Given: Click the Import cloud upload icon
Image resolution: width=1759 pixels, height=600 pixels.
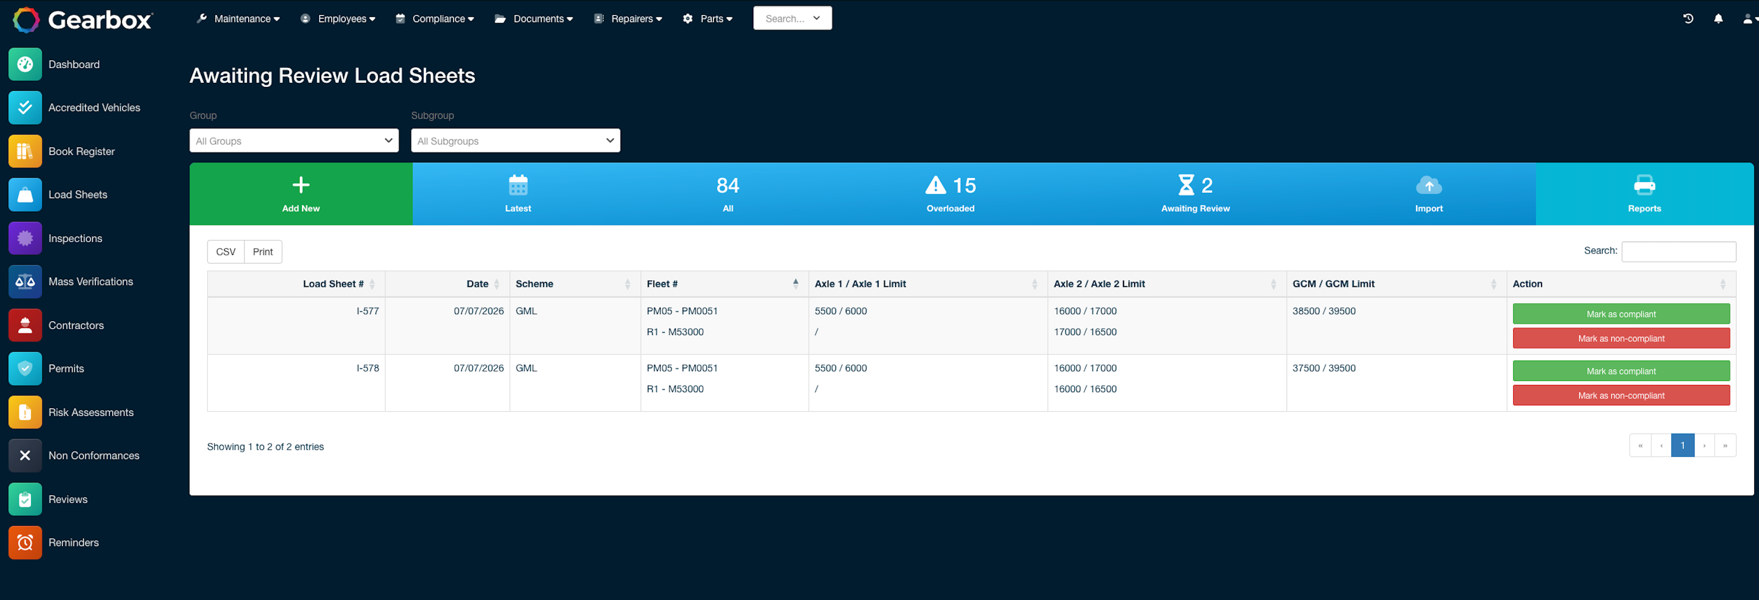Looking at the screenshot, I should (x=1428, y=185).
